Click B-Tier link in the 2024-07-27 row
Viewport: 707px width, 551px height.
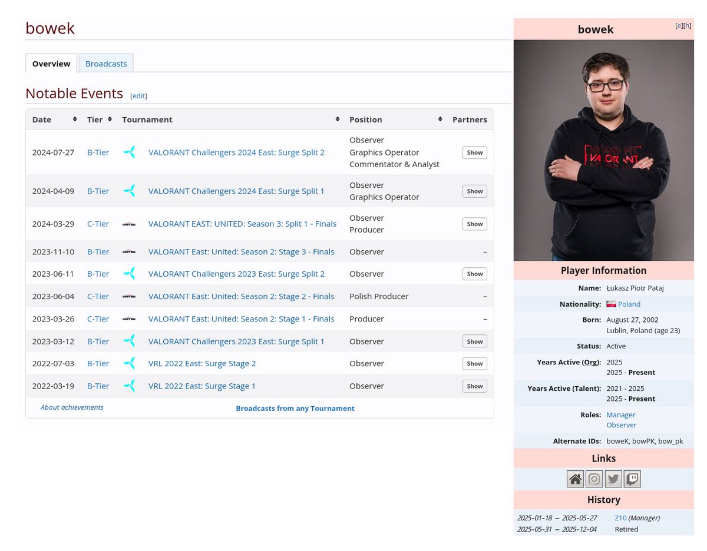pos(98,152)
